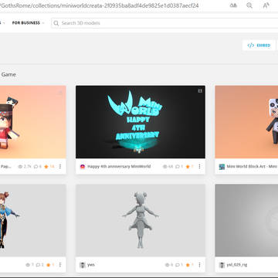Open more options on the 2.7k views card
278x278 pixels.
tap(60, 167)
